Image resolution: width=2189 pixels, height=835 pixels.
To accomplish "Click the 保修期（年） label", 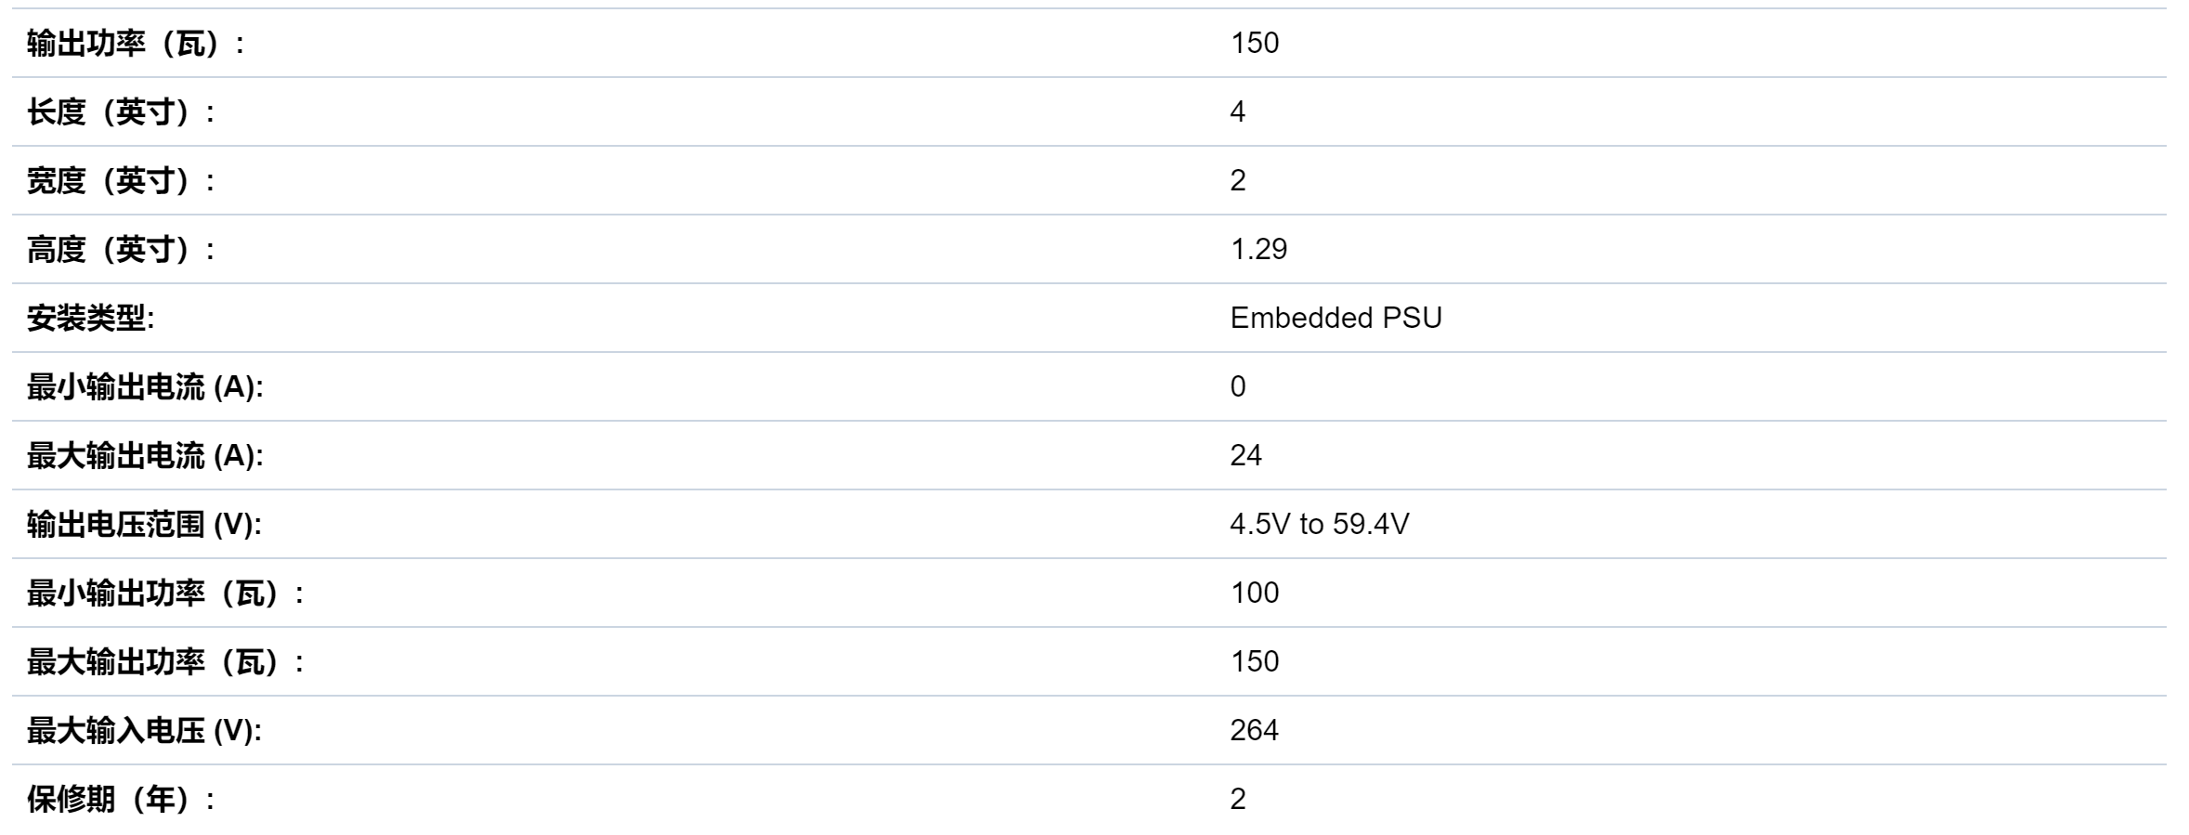I will tap(121, 799).
